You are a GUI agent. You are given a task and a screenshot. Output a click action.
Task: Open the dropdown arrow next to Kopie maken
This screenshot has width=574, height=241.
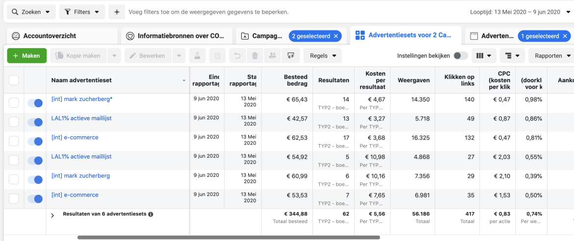click(114, 55)
